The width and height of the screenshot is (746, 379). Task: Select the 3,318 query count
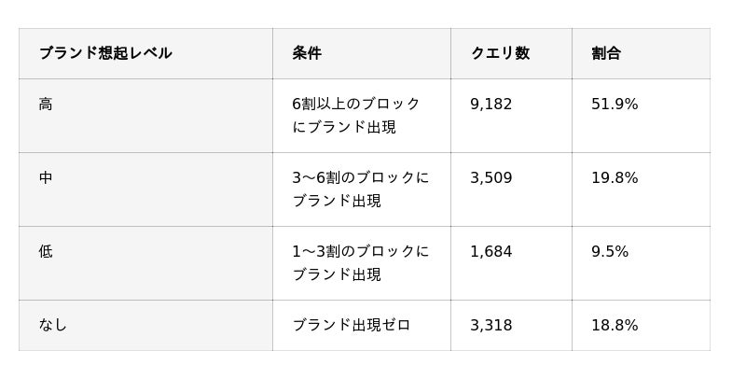point(491,325)
